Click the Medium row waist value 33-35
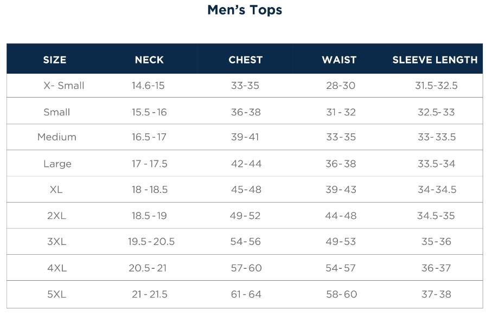 (x=341, y=137)
